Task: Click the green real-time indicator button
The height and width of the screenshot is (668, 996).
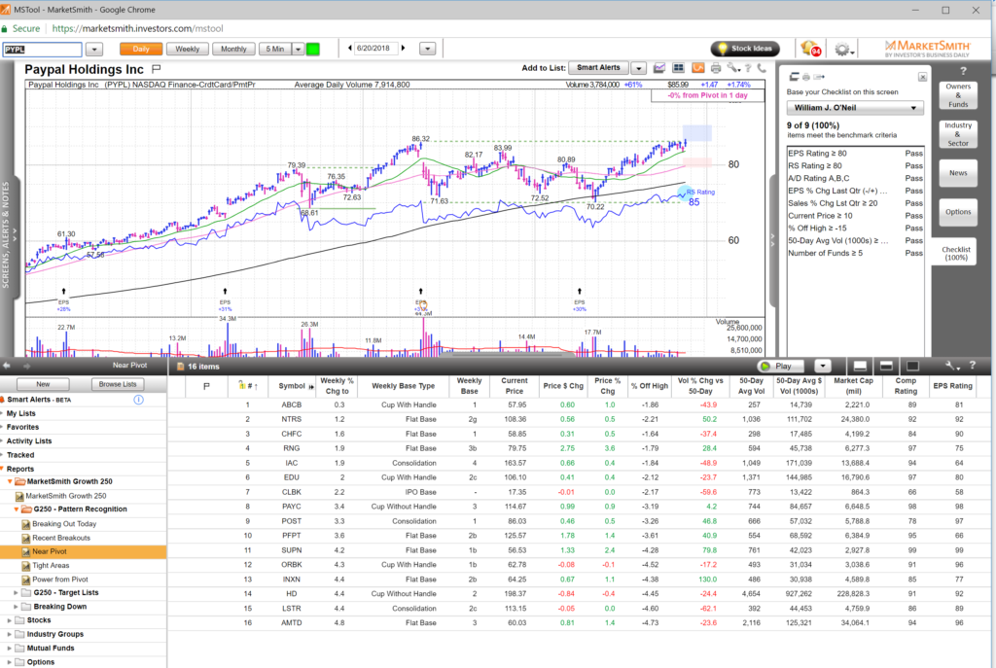Action: (313, 49)
